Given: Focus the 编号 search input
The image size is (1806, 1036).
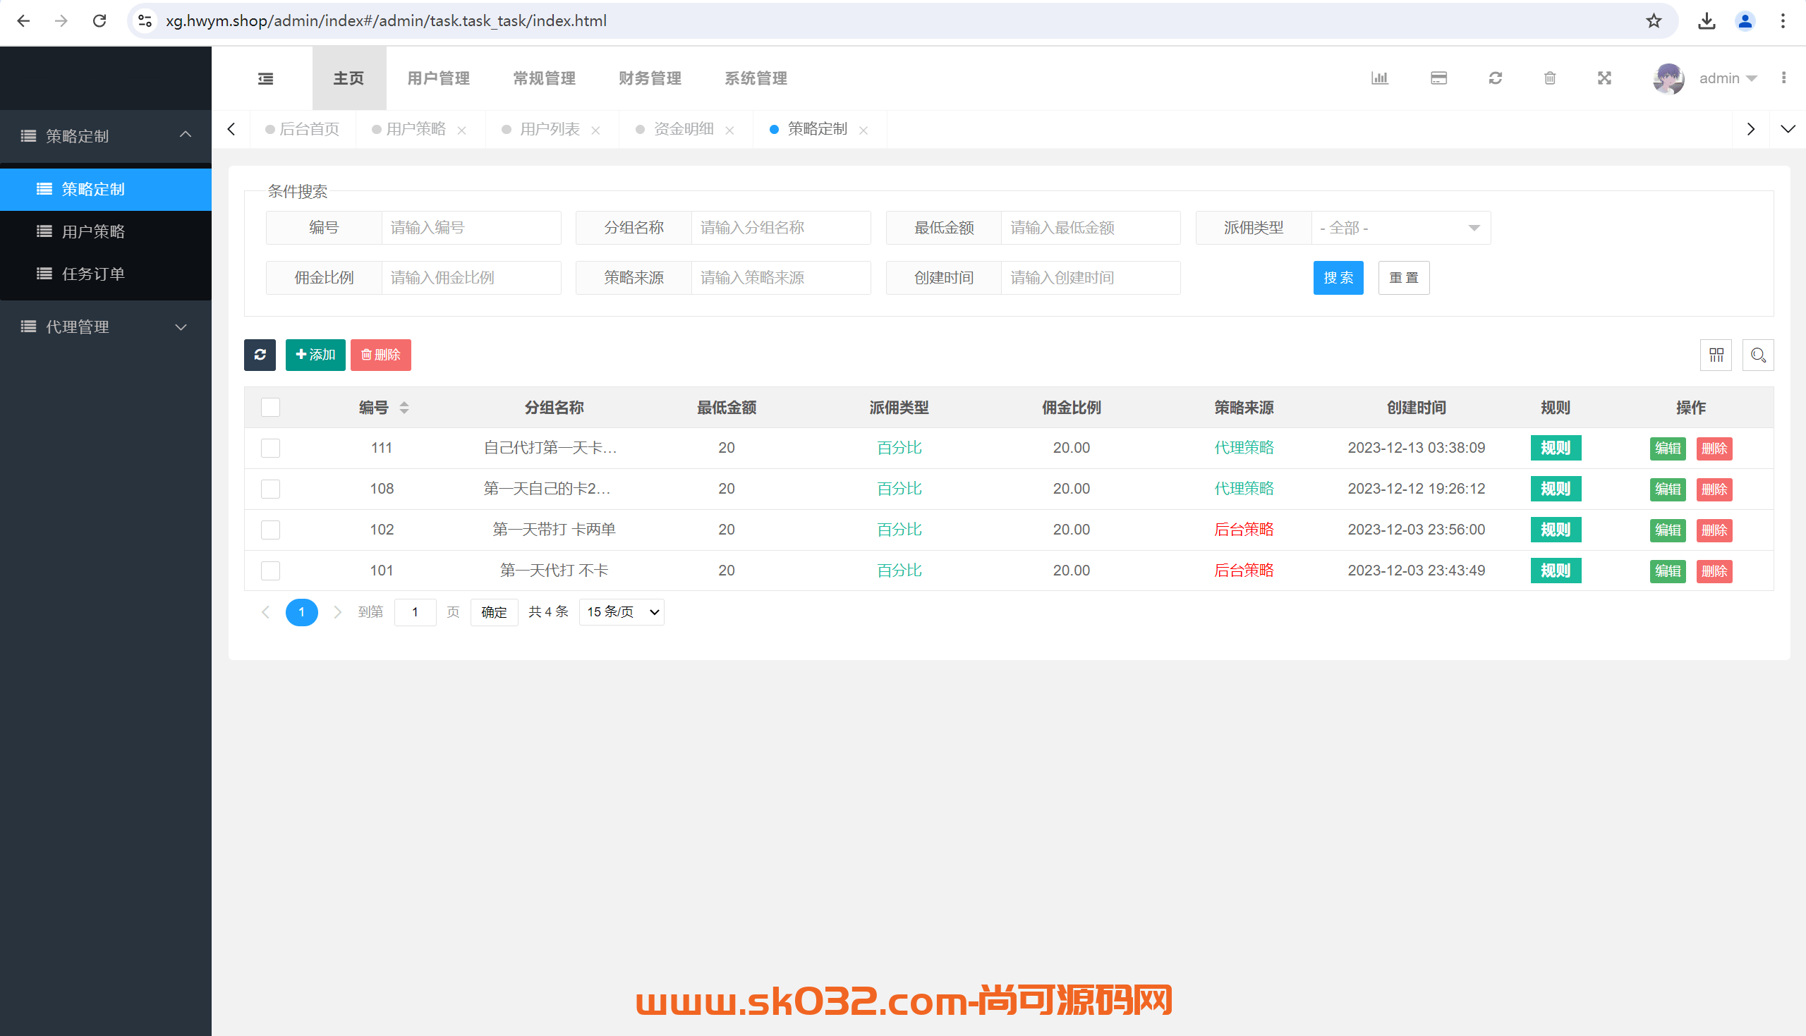Looking at the screenshot, I should (x=471, y=228).
